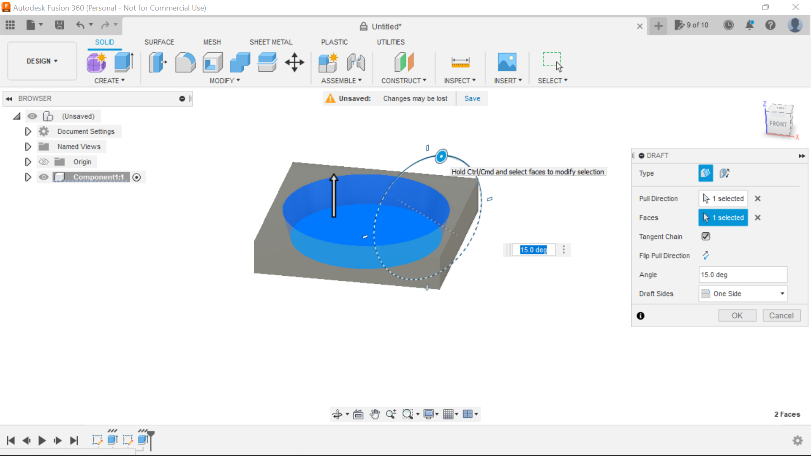Image resolution: width=811 pixels, height=456 pixels.
Task: Enable Tangent Chain in the Draft dialog
Action: pos(706,236)
